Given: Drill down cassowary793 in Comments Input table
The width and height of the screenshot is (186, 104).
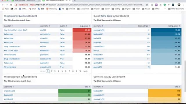Looking at the screenshot, I should point(99,99).
